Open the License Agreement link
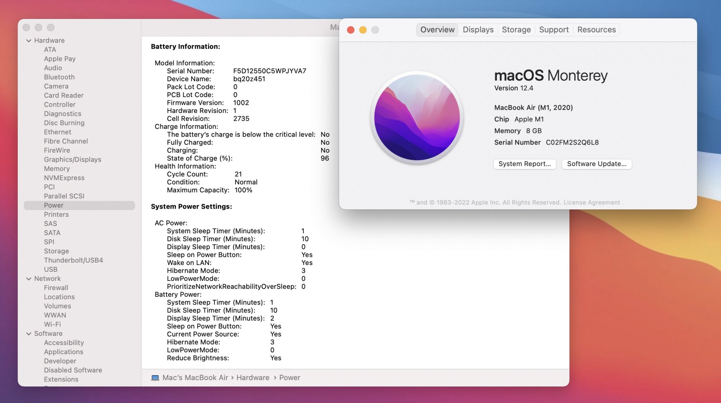Screen dimensions: 721x403 click(591, 202)
